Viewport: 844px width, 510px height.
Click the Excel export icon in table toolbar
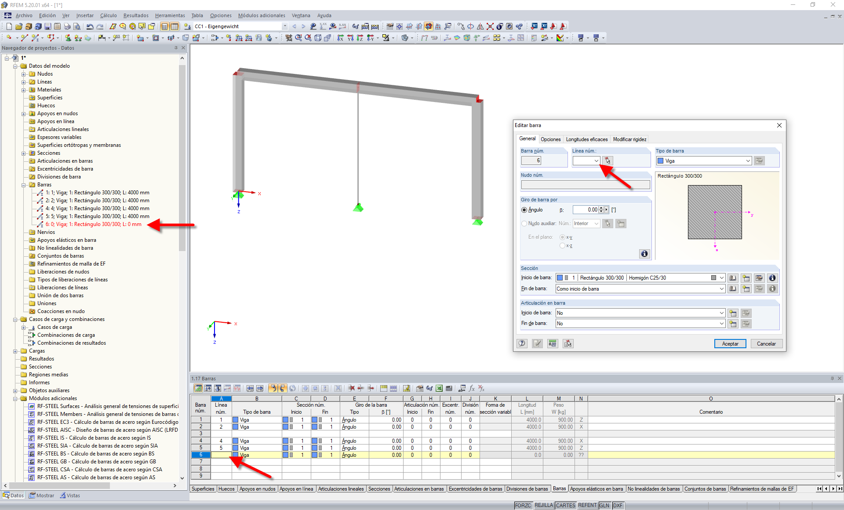tap(439, 388)
